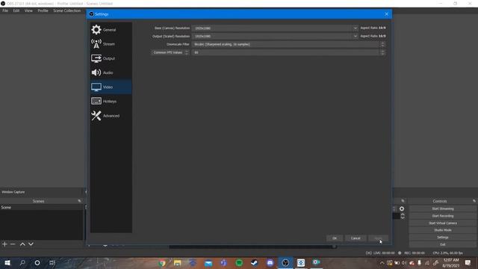Image resolution: width=478 pixels, height=269 pixels.
Task: Click volume icon in system tray
Action: (404, 262)
